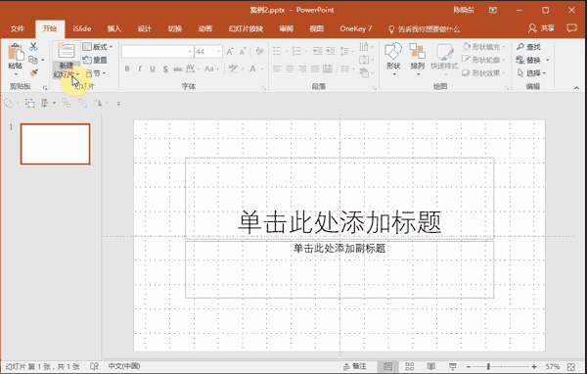Click the Tell Me search box
This screenshot has height=374, width=587.
(424, 28)
